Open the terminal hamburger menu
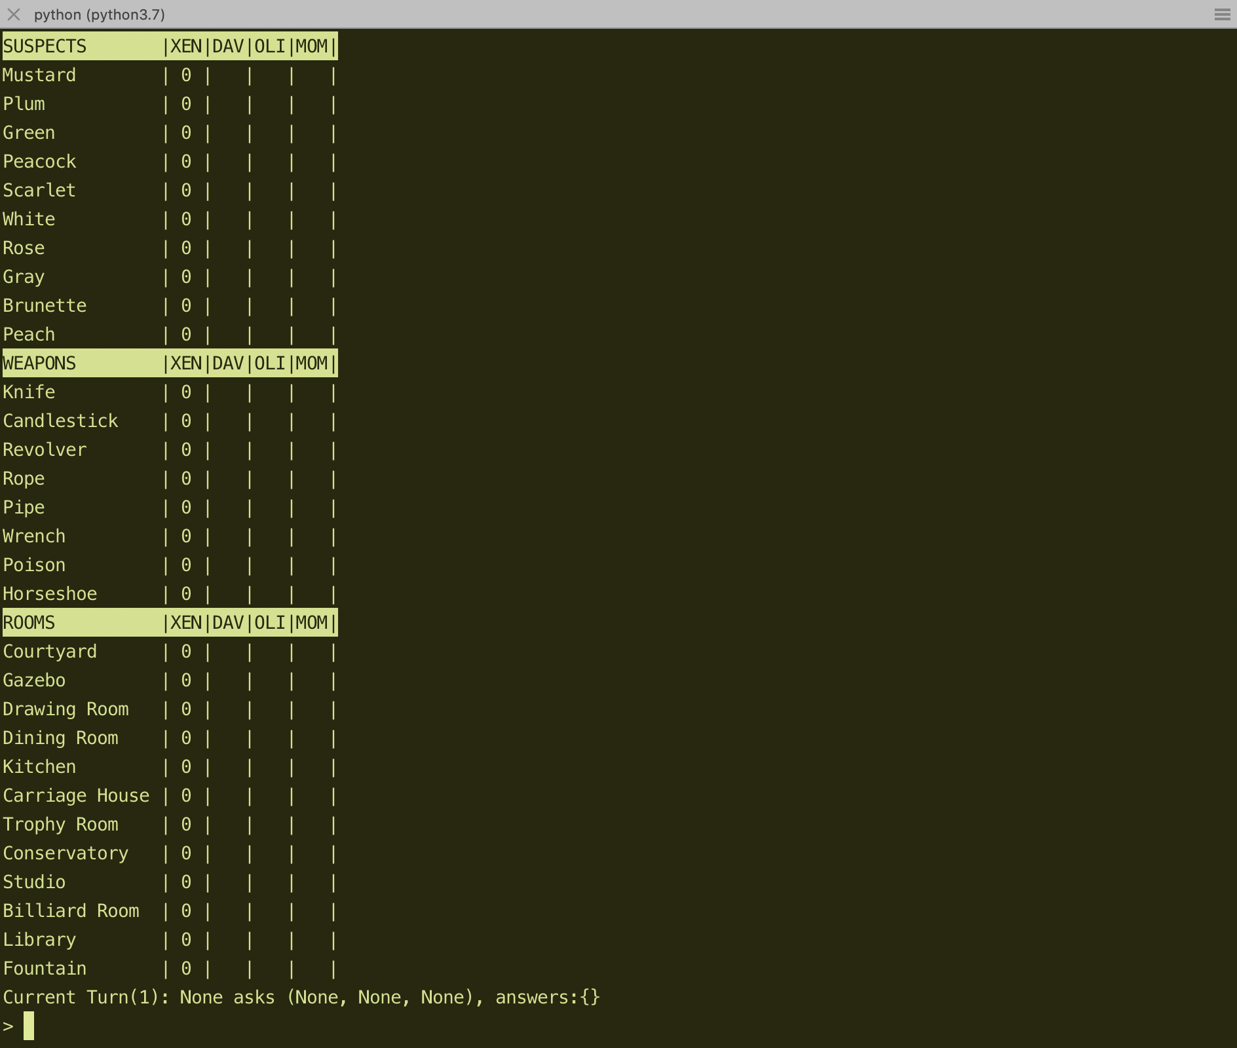Image resolution: width=1237 pixels, height=1048 pixels. click(1222, 14)
